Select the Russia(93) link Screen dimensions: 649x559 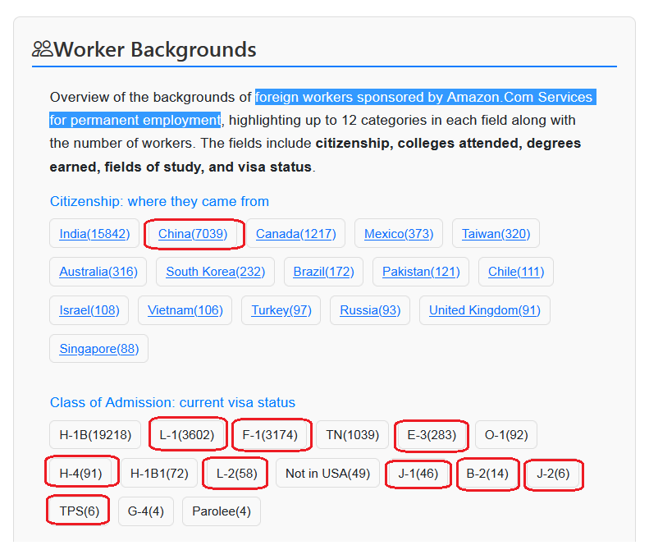(370, 310)
